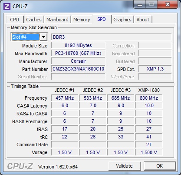Click the Version 1.62.0.x64 label

pyautogui.click(x=58, y=167)
